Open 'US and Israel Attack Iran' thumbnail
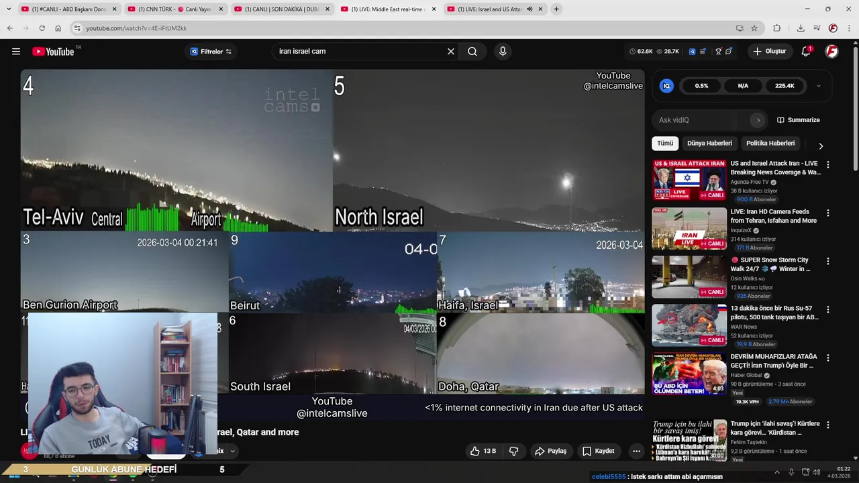859x483 pixels. (x=689, y=180)
